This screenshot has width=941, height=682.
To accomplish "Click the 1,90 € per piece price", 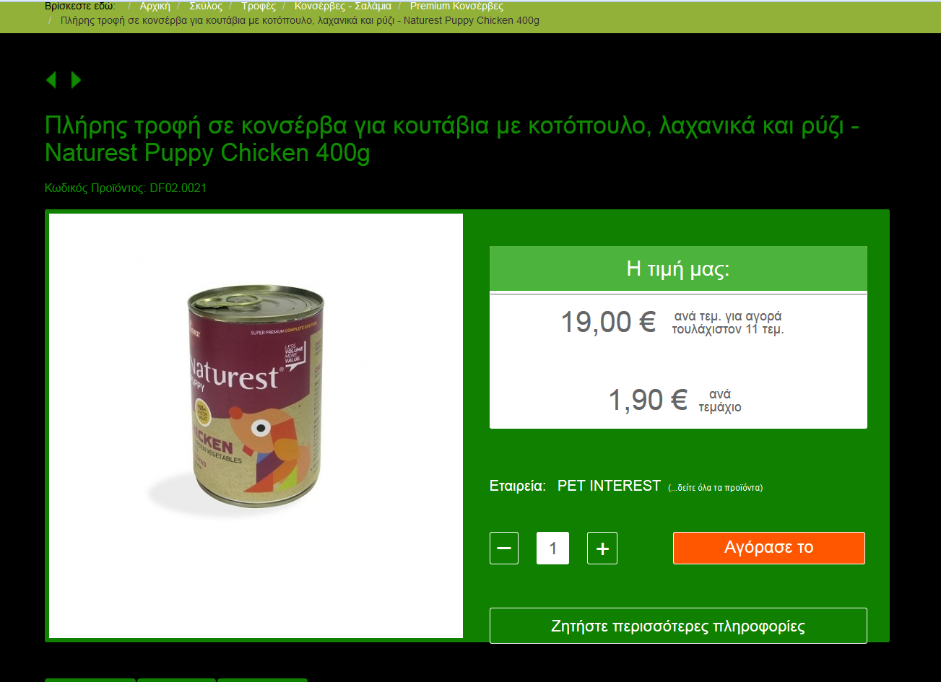I will (648, 400).
